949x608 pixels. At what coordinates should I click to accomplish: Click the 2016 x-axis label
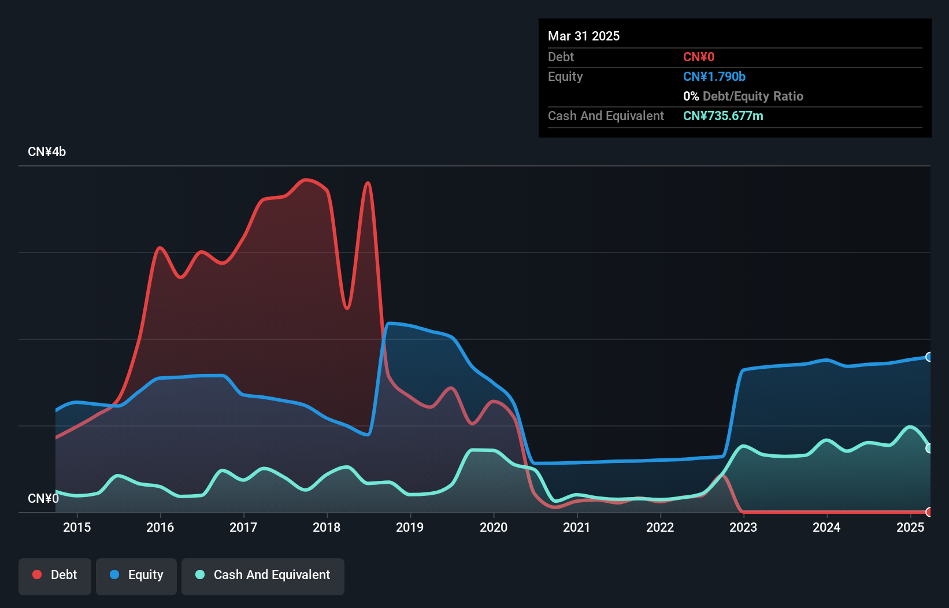coord(160,527)
